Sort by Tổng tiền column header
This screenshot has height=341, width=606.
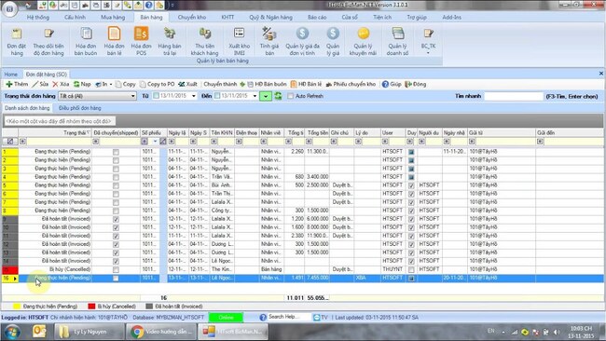[x=317, y=132]
